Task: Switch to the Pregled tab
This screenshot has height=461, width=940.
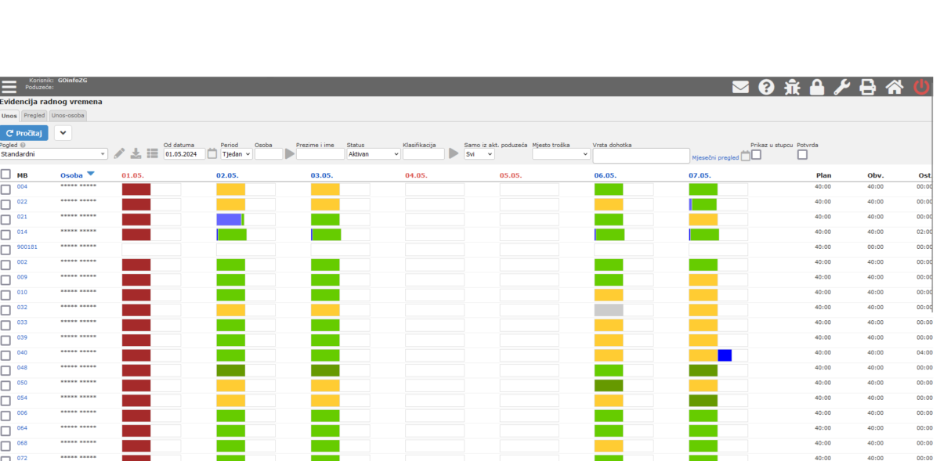Action: pyautogui.click(x=34, y=115)
